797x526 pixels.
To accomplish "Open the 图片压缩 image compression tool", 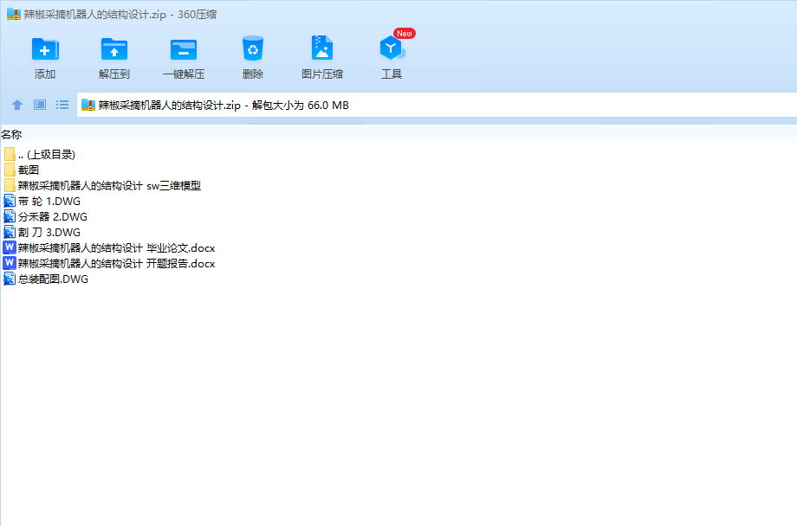I will tap(321, 48).
